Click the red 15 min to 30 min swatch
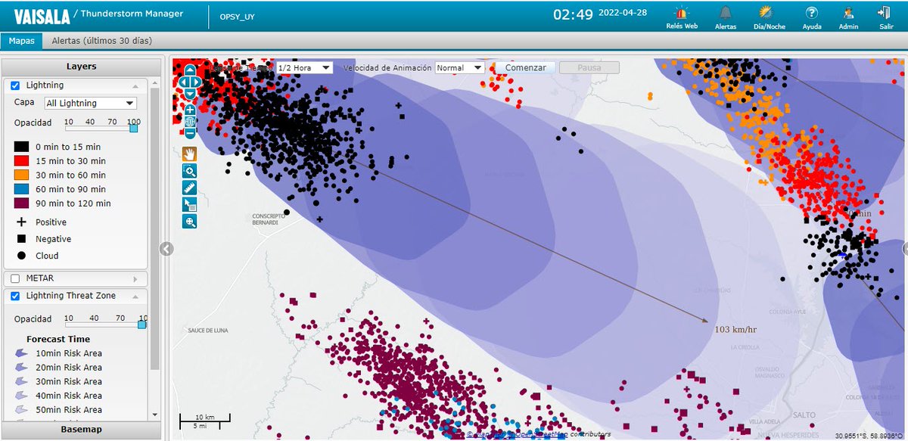 point(21,161)
